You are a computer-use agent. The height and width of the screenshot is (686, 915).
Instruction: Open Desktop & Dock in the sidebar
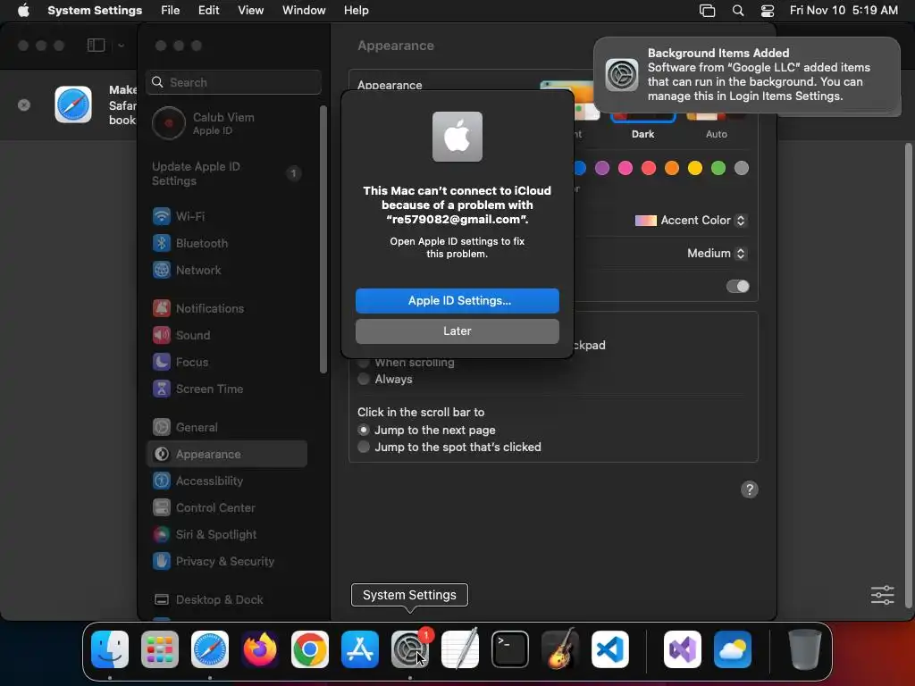point(227,600)
